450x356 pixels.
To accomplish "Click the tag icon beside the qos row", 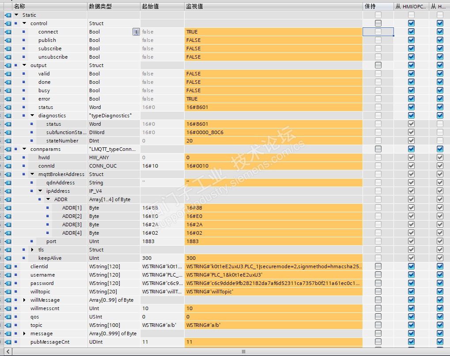I will 8,317.
